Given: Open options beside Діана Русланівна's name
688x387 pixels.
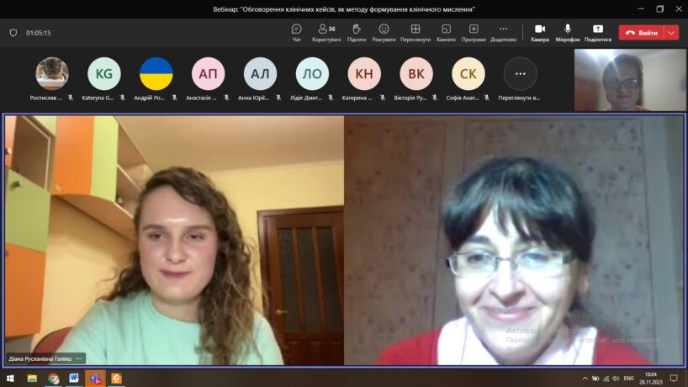Looking at the screenshot, I should tap(79, 358).
